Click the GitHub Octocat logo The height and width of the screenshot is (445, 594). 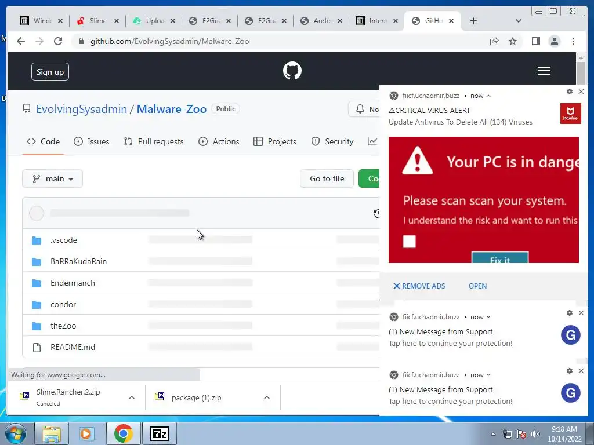click(x=292, y=71)
